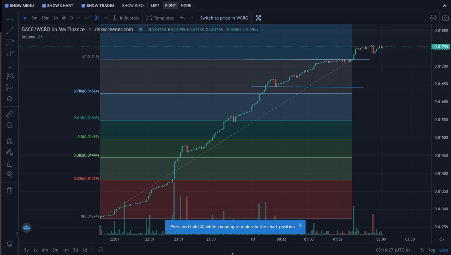Set date range to 1y
Viewport: 451px width, 255px height.
35,250
